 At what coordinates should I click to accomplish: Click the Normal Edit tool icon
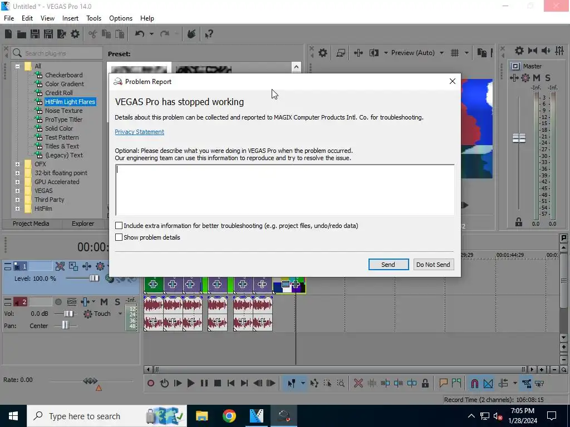(292, 383)
